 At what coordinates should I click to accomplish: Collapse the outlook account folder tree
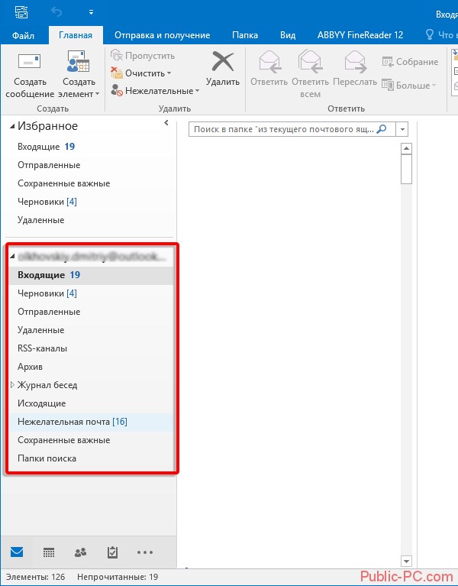click(x=12, y=257)
